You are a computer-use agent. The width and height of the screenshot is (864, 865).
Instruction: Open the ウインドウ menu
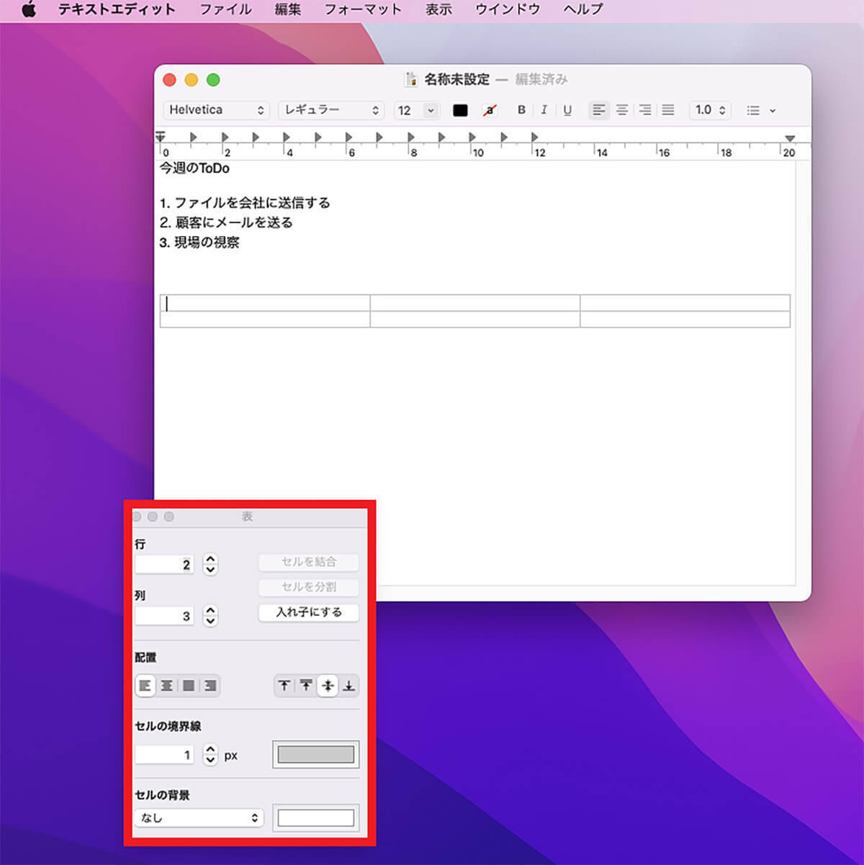pyautogui.click(x=508, y=10)
